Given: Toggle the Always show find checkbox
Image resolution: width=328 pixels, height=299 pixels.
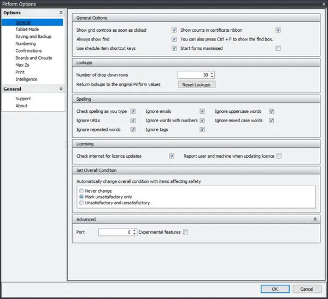Looking at the screenshot, I should [x=174, y=39].
